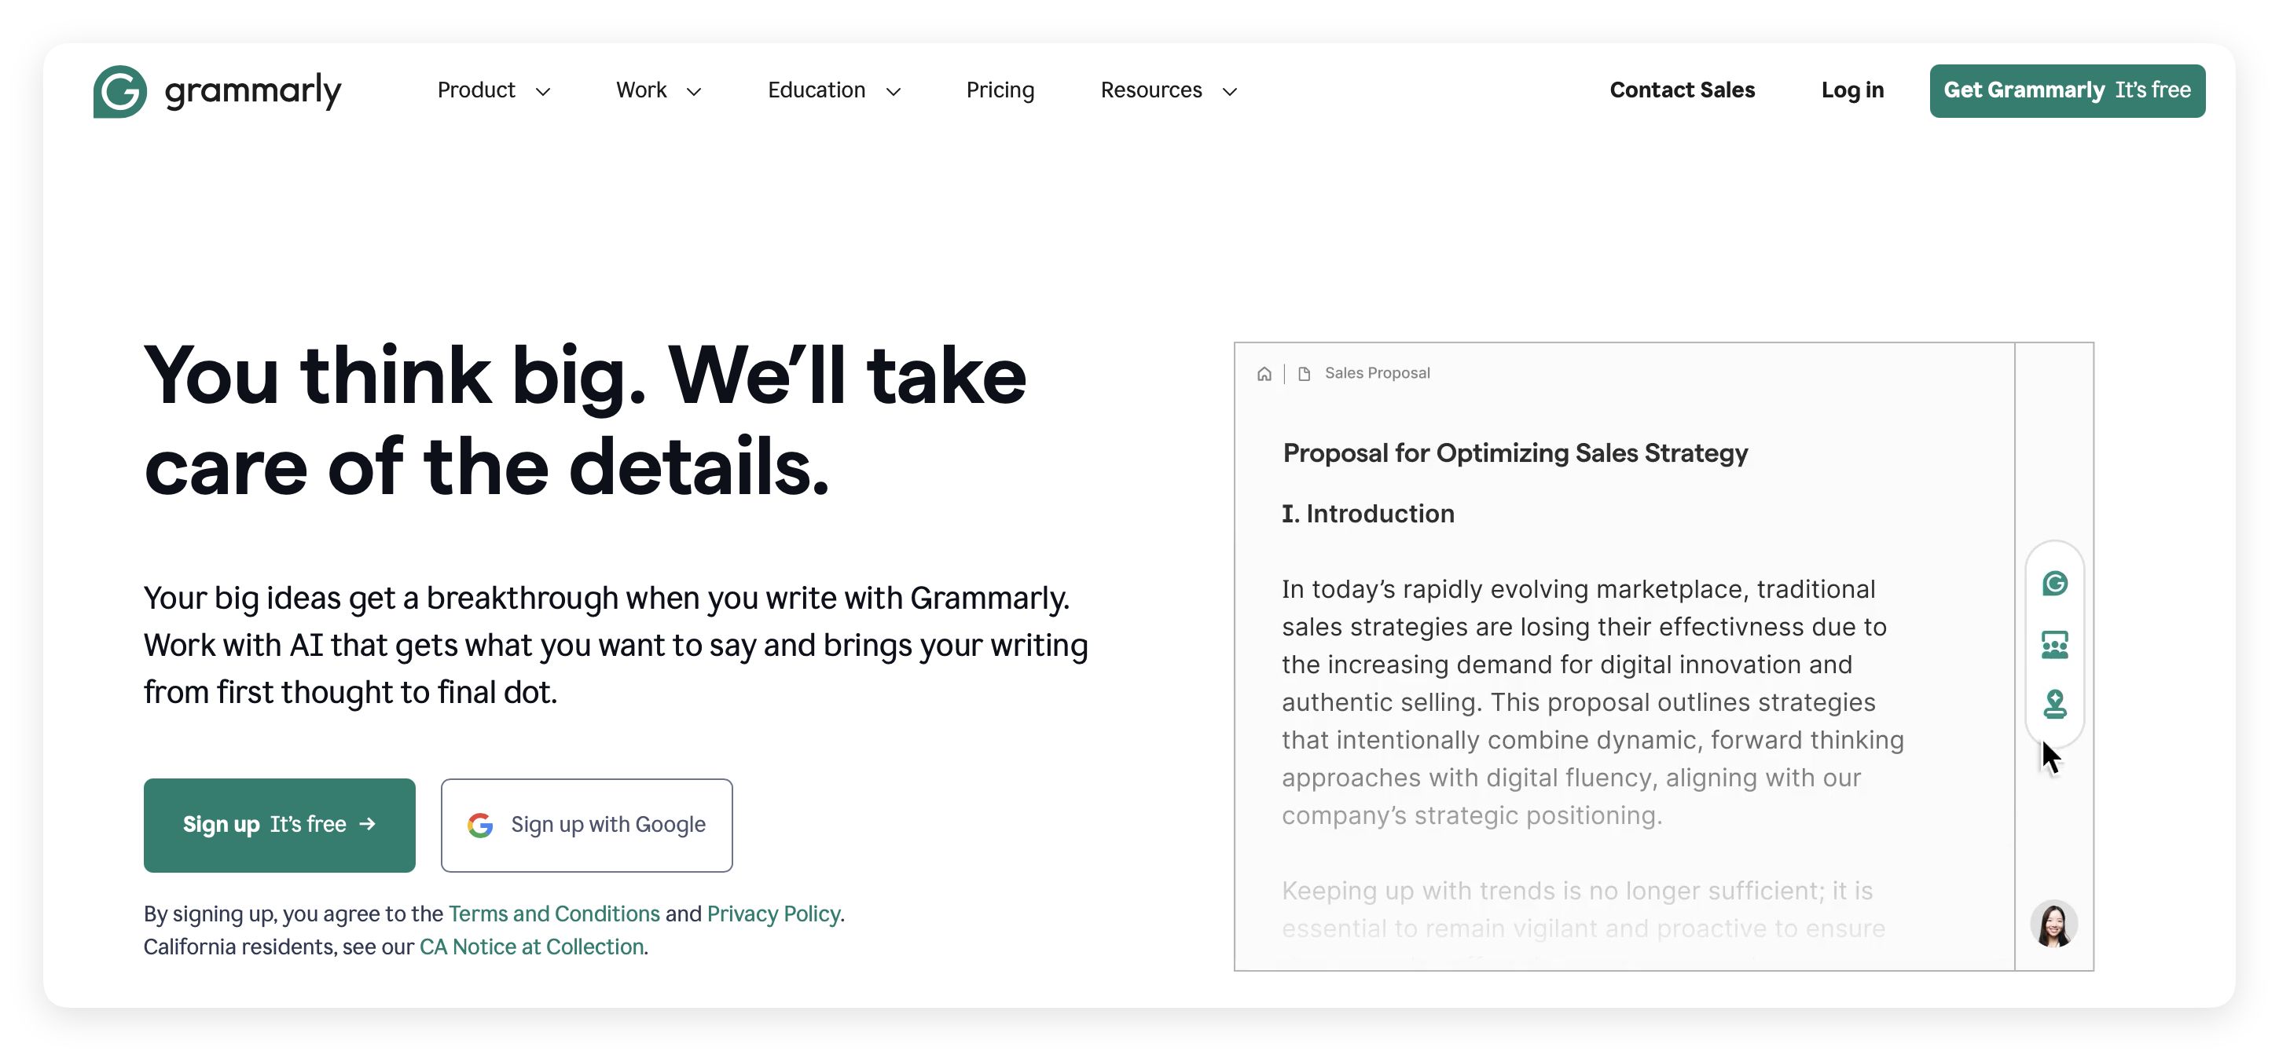Click the user avatar photo in document panel

click(2053, 924)
